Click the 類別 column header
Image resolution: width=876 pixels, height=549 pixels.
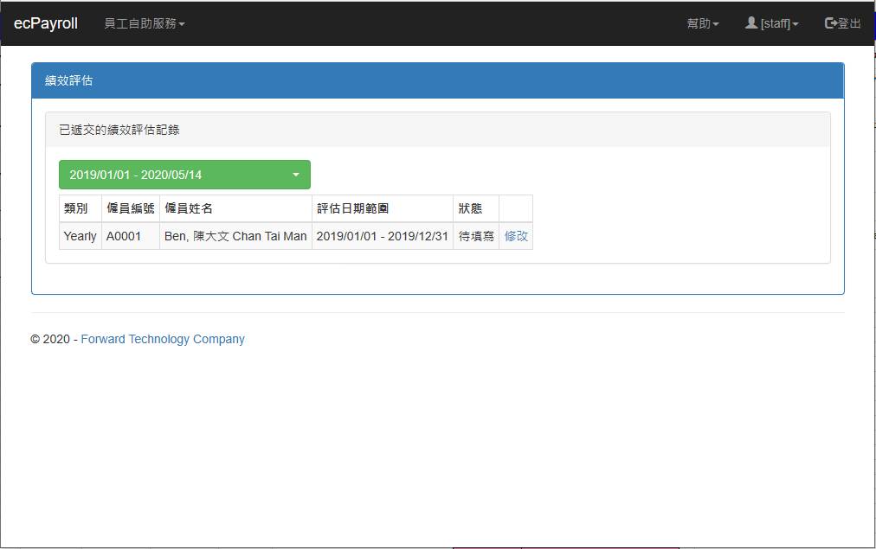click(81, 208)
